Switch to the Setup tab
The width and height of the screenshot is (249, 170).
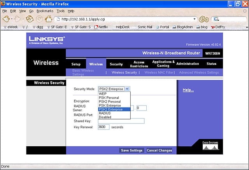76,64
